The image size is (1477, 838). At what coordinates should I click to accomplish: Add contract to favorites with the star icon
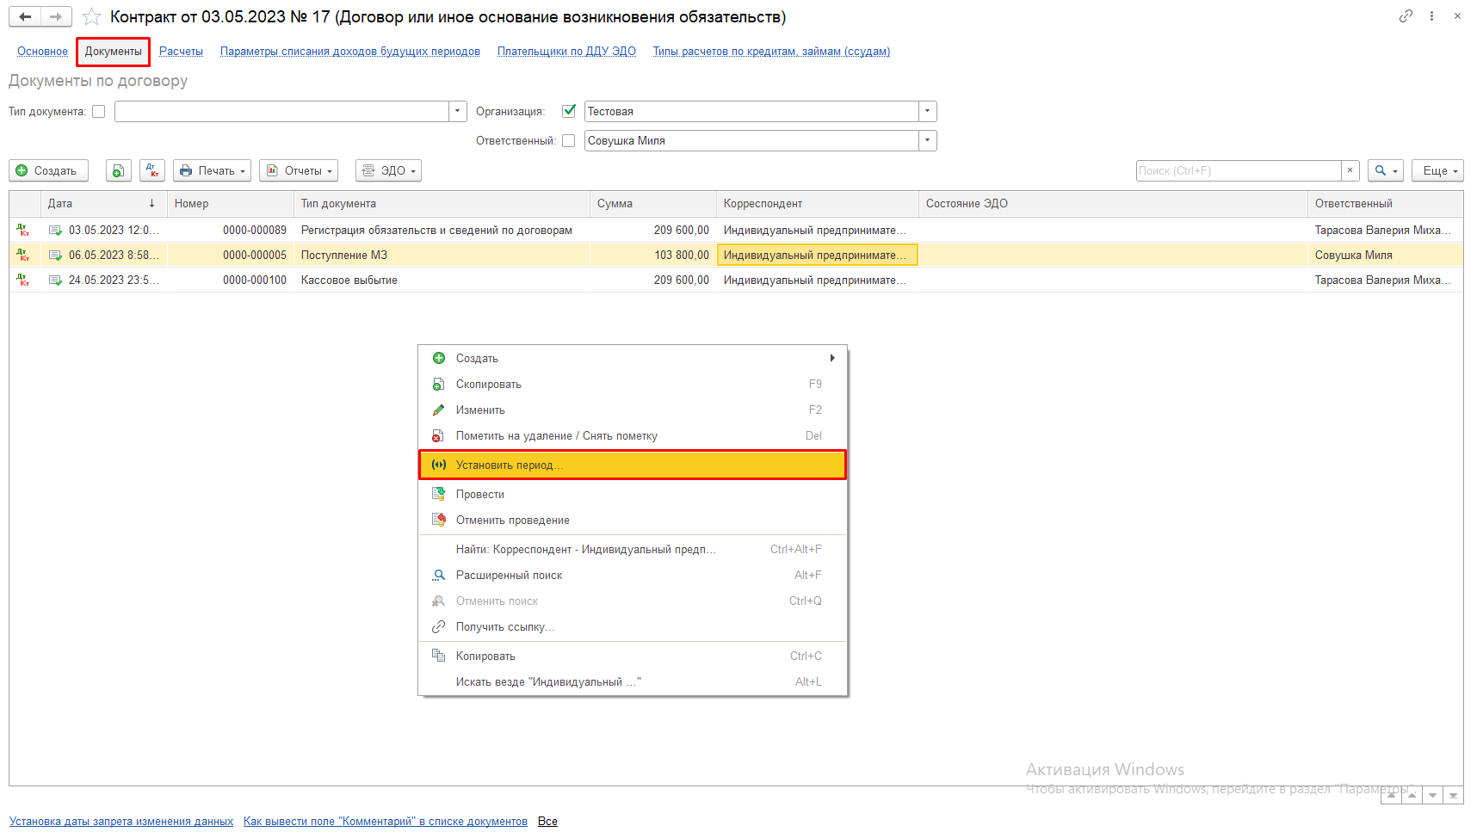click(91, 17)
